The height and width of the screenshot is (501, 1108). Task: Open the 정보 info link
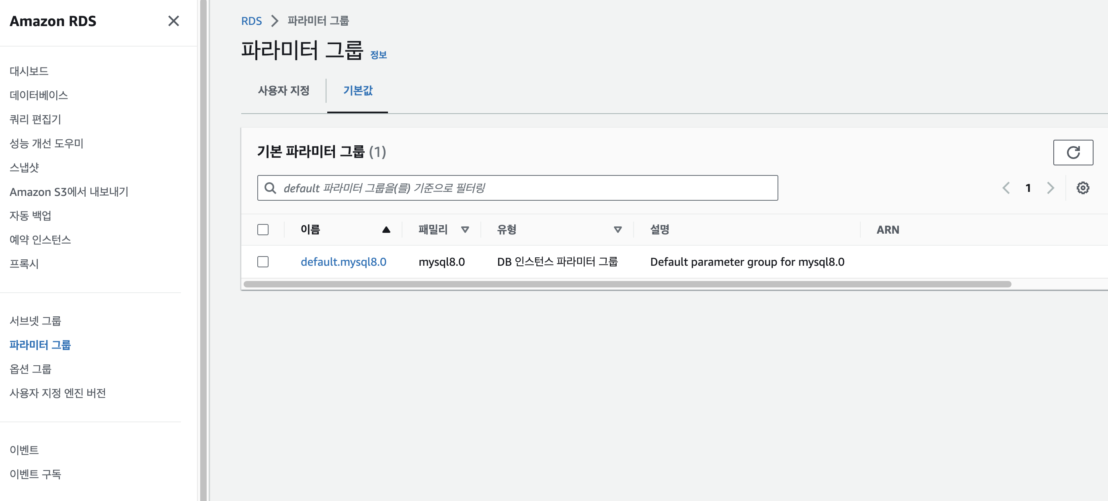coord(378,55)
